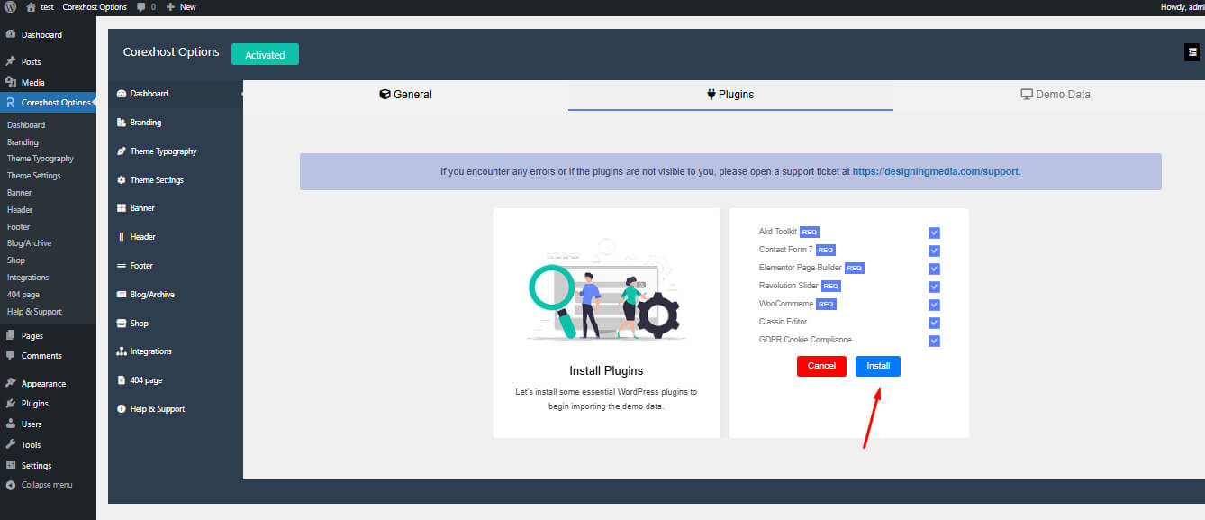Viewport: 1205px width, 520px height.
Task: Click the Media icon in WP menu
Action: tap(11, 82)
